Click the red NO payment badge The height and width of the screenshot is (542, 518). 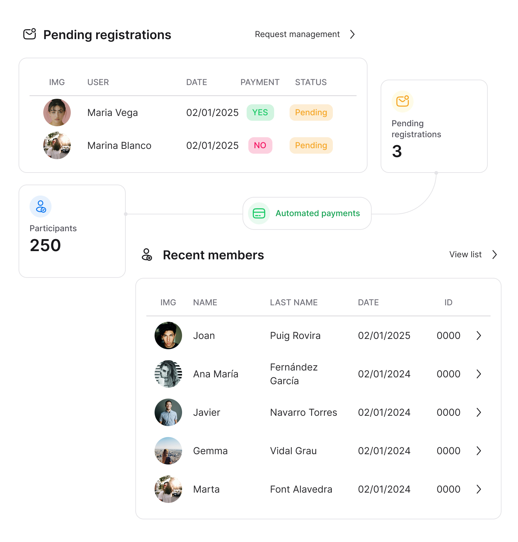pos(260,145)
